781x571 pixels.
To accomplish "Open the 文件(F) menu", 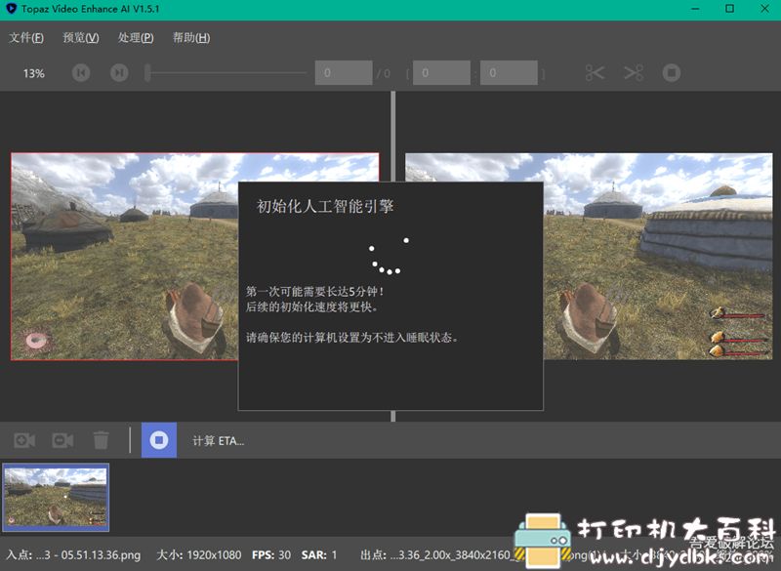I will [x=26, y=37].
